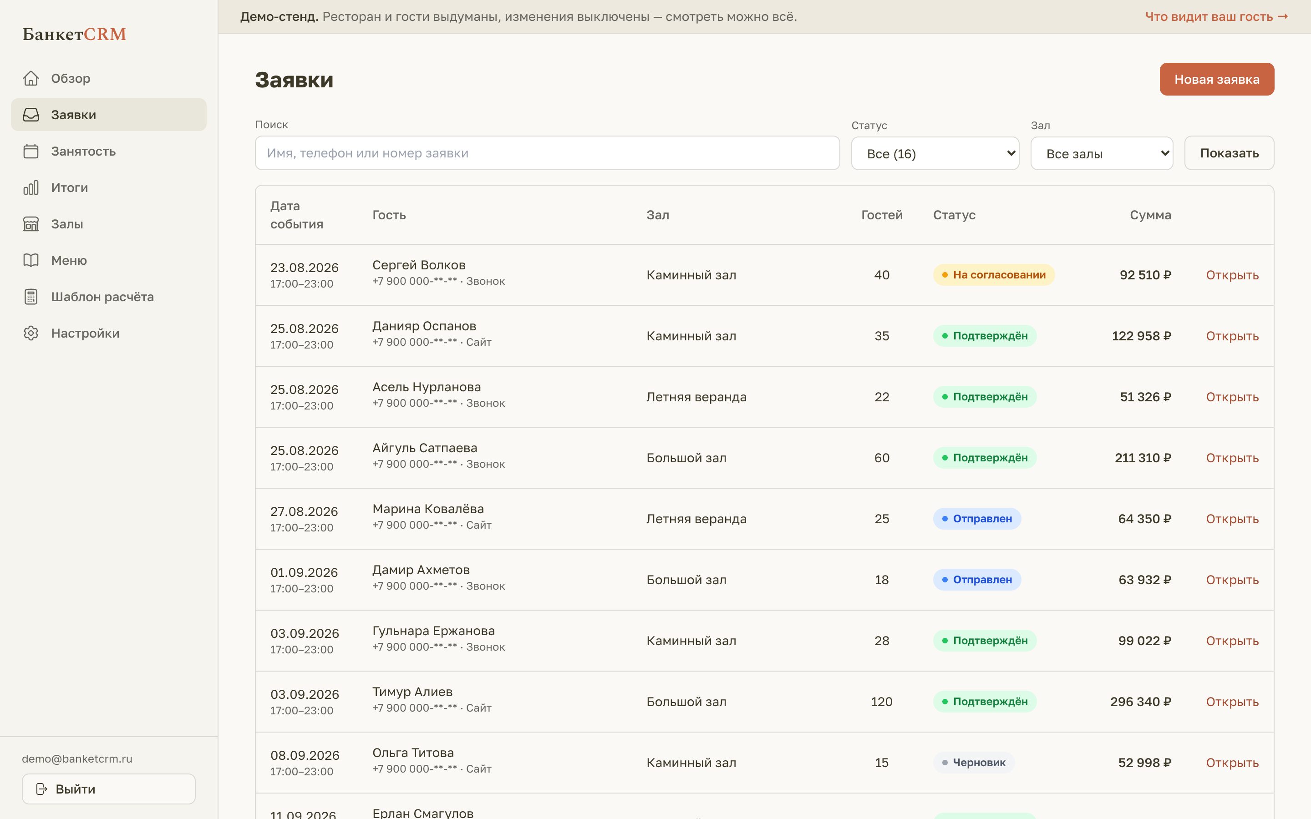Click the name Ольга Титова
The image size is (1311, 819).
(413, 753)
